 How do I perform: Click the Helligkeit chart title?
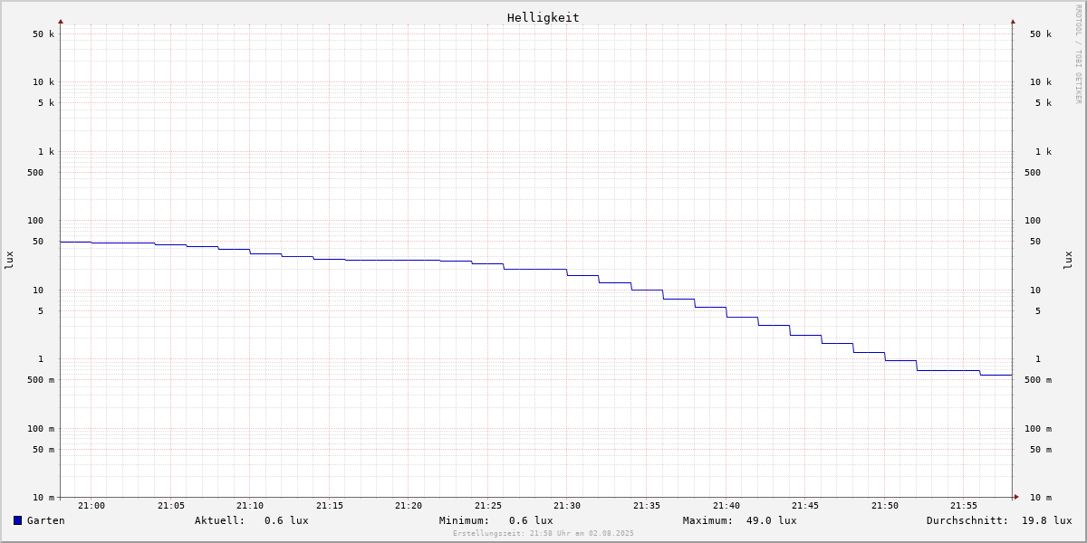(543, 17)
